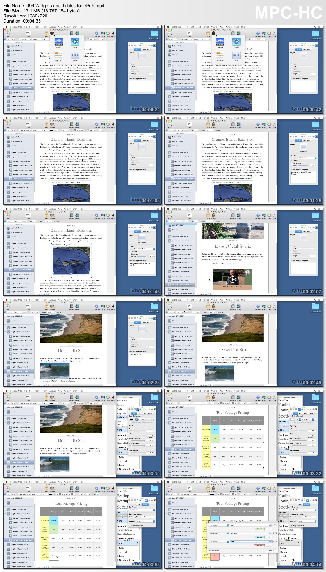Open the File menu in the 00:00:21 frame
This screenshot has height=572, width=326.
25,27
